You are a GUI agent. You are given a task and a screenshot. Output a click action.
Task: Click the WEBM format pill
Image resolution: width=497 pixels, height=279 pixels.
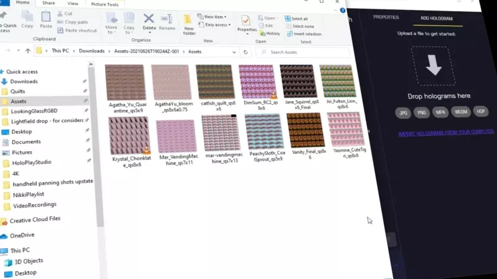[x=460, y=112]
